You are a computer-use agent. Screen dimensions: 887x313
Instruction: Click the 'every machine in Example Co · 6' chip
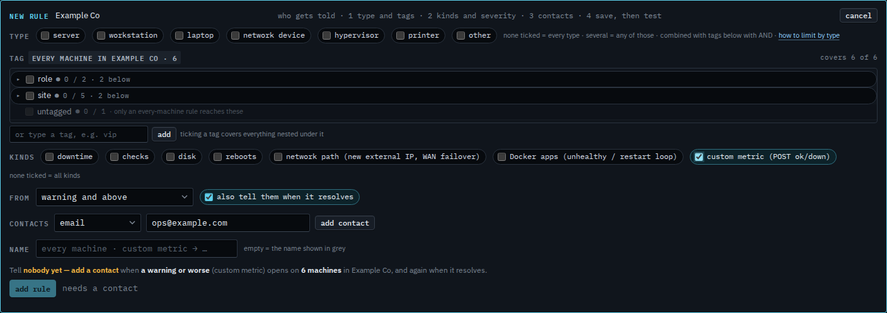pos(105,58)
